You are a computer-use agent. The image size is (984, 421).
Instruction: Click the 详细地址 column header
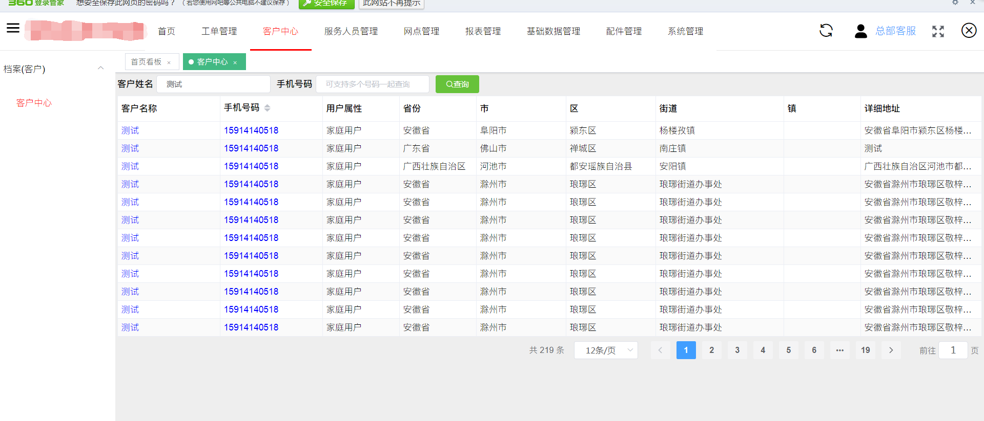(882, 108)
